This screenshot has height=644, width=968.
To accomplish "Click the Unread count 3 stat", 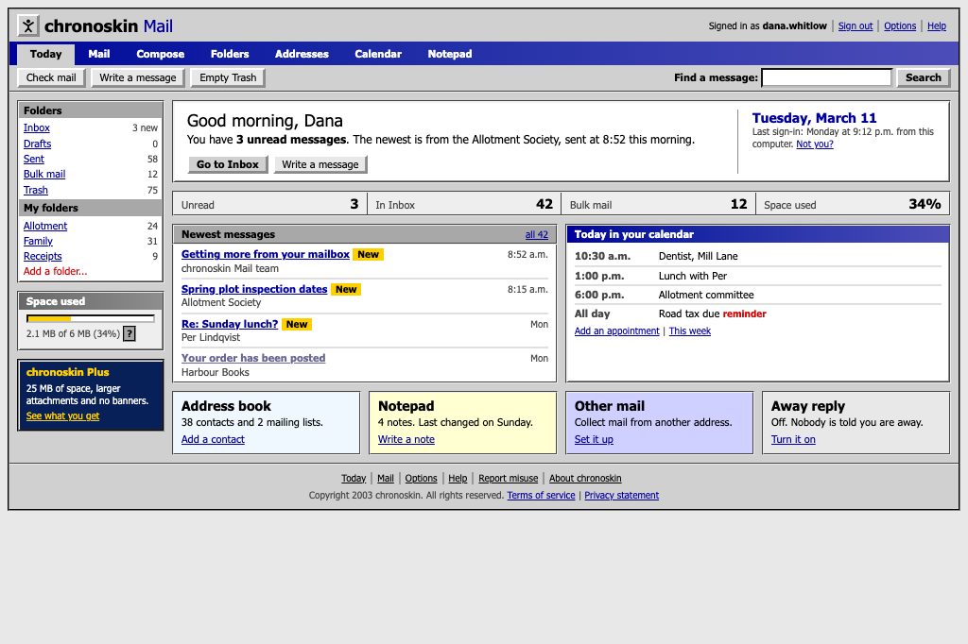I will click(269, 204).
